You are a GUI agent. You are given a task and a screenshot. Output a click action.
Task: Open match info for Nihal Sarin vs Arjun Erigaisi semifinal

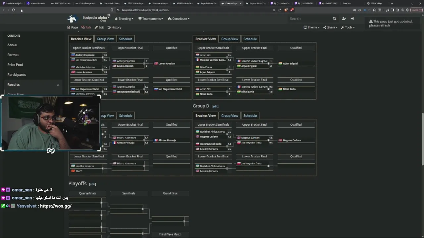(x=227, y=70)
